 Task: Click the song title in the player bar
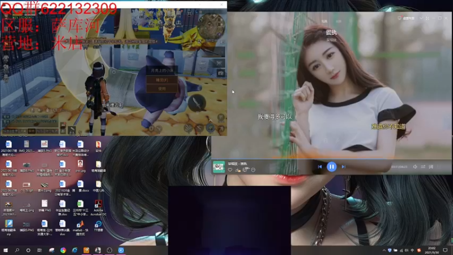237,164
